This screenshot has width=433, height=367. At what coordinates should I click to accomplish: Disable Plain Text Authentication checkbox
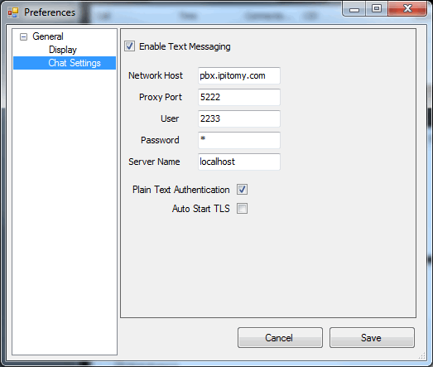point(242,190)
